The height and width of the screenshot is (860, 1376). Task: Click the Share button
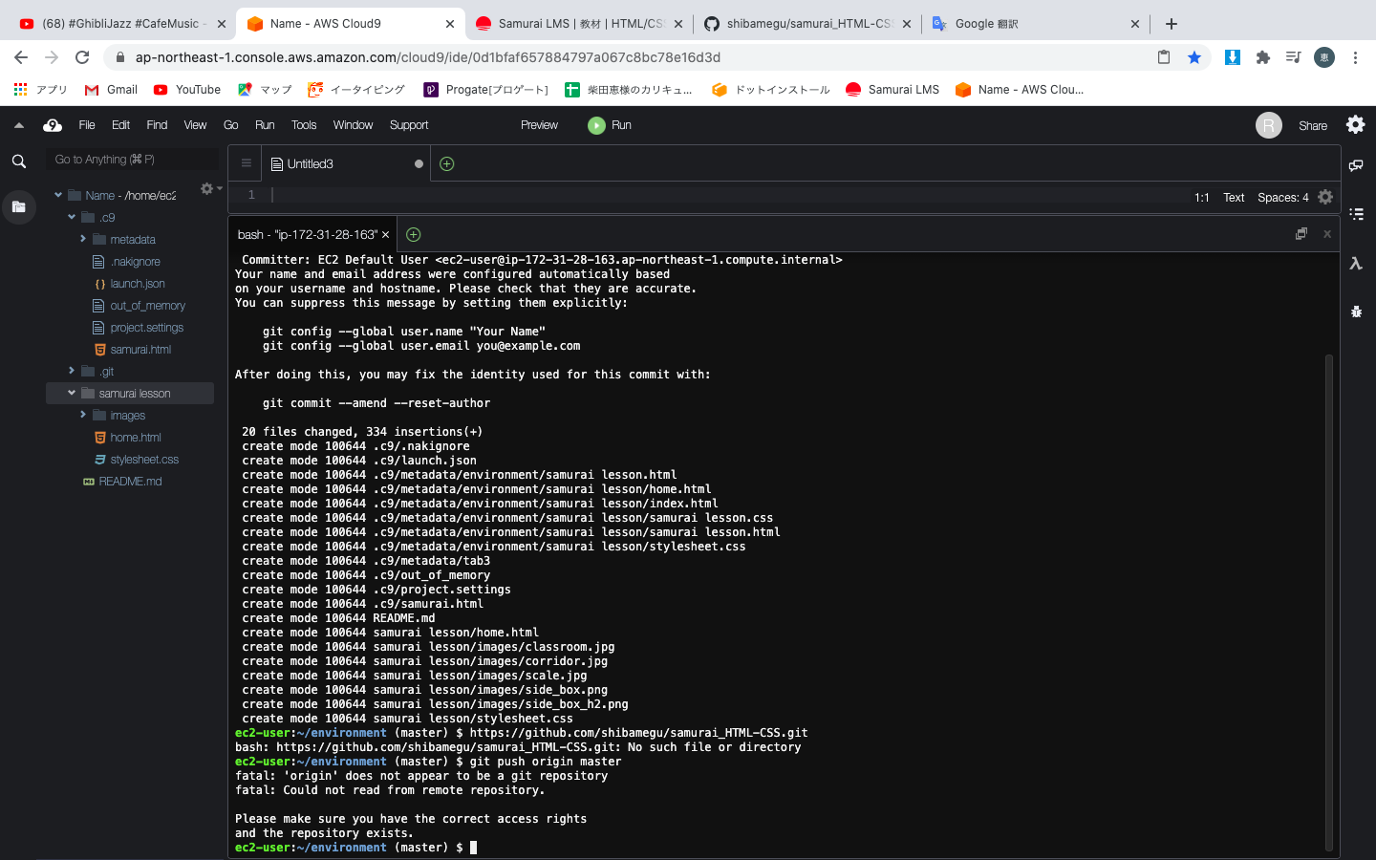1313,124
